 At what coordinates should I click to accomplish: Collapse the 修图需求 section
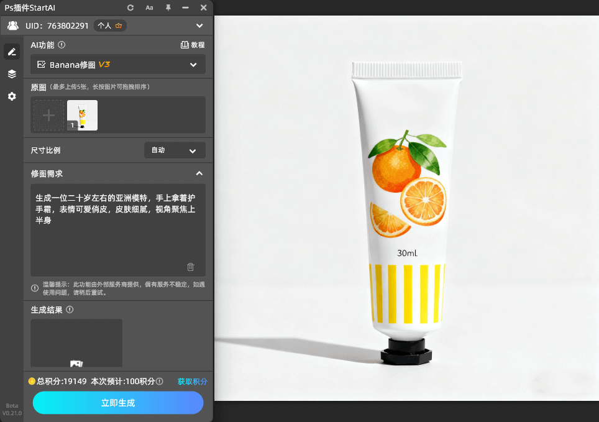point(199,173)
